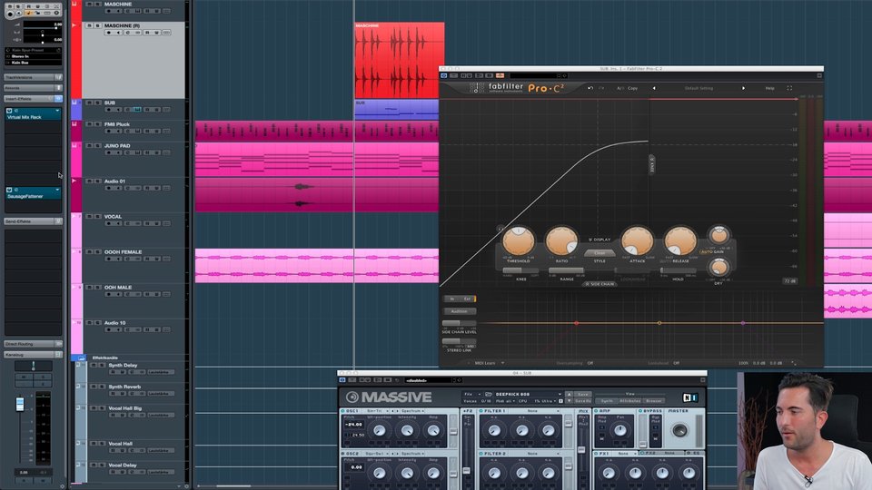Open the OSC1 wavetable dropdown in Massive
The image size is (872, 490).
(x=376, y=411)
